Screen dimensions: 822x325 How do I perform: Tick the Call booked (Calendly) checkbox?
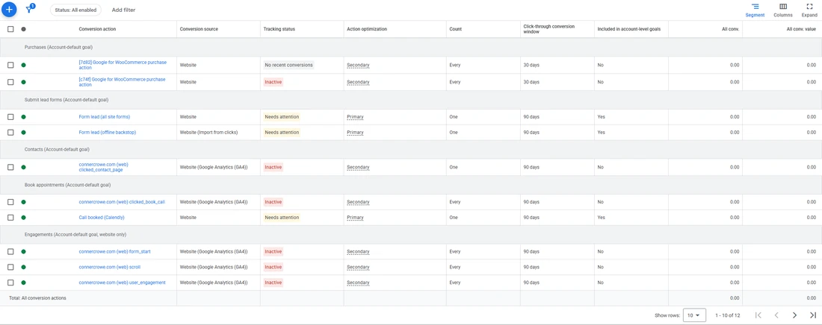pos(10,217)
